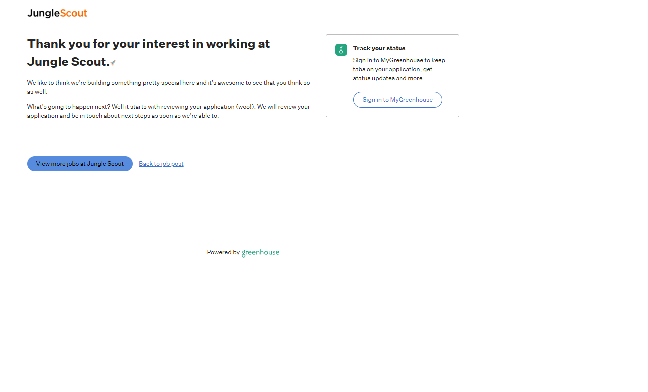
Task: Click card text line Sign in to MyGreenhouse to keep
Action: (399, 60)
